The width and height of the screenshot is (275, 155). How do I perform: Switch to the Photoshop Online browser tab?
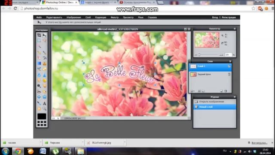60,3
